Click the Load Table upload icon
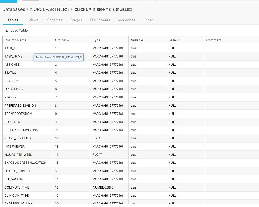Image resolution: width=259 pixels, height=207 pixels. pos(7,30)
